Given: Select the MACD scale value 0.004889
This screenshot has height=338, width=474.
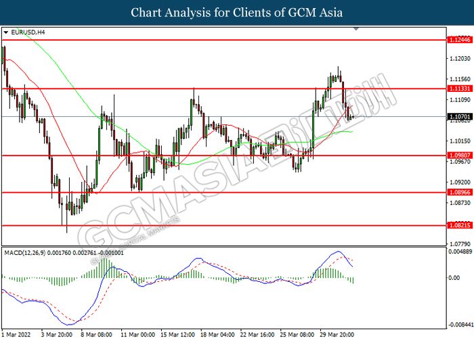Looking at the screenshot, I should pyautogui.click(x=460, y=251).
